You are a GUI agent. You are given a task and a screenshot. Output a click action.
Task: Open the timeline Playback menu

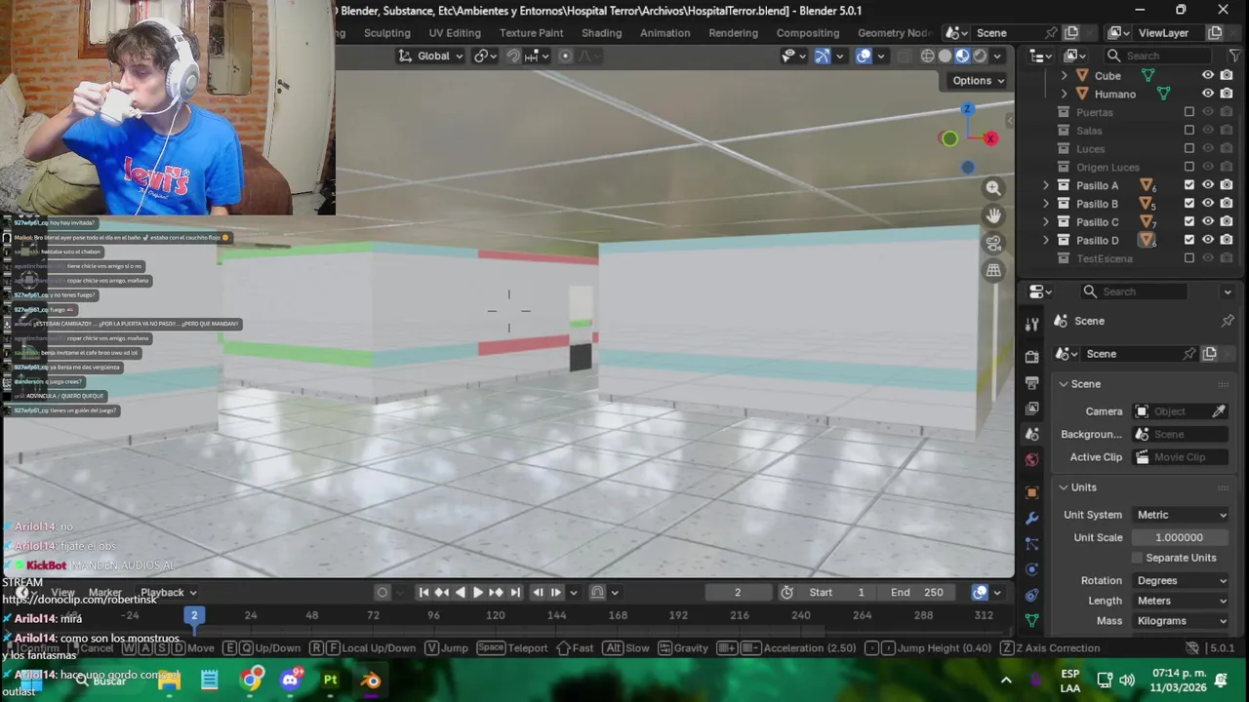169,592
